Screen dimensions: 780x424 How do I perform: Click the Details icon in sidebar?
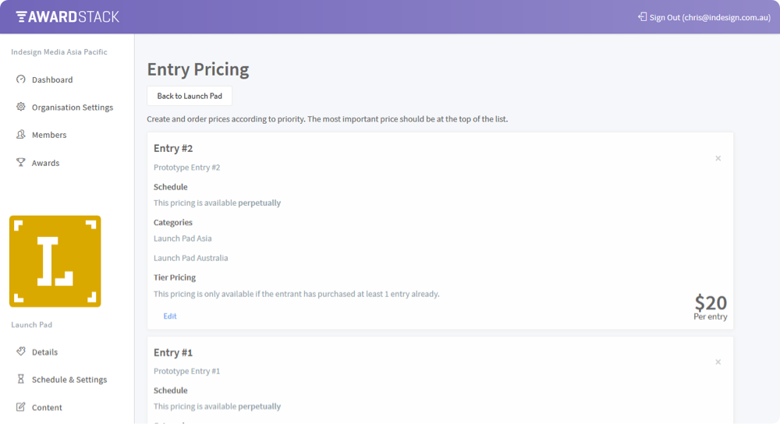click(x=20, y=351)
